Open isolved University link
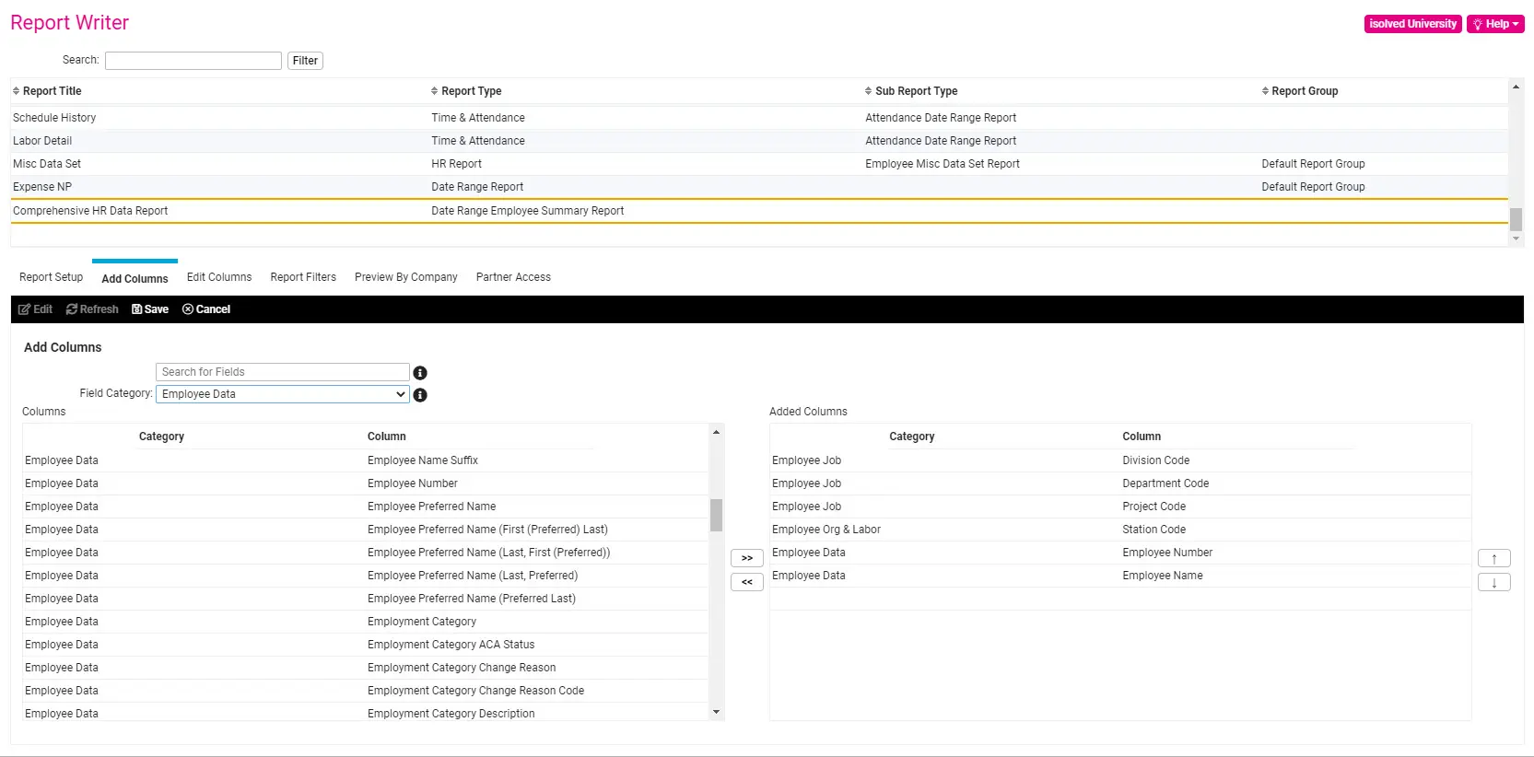This screenshot has width=1534, height=757. (1412, 24)
